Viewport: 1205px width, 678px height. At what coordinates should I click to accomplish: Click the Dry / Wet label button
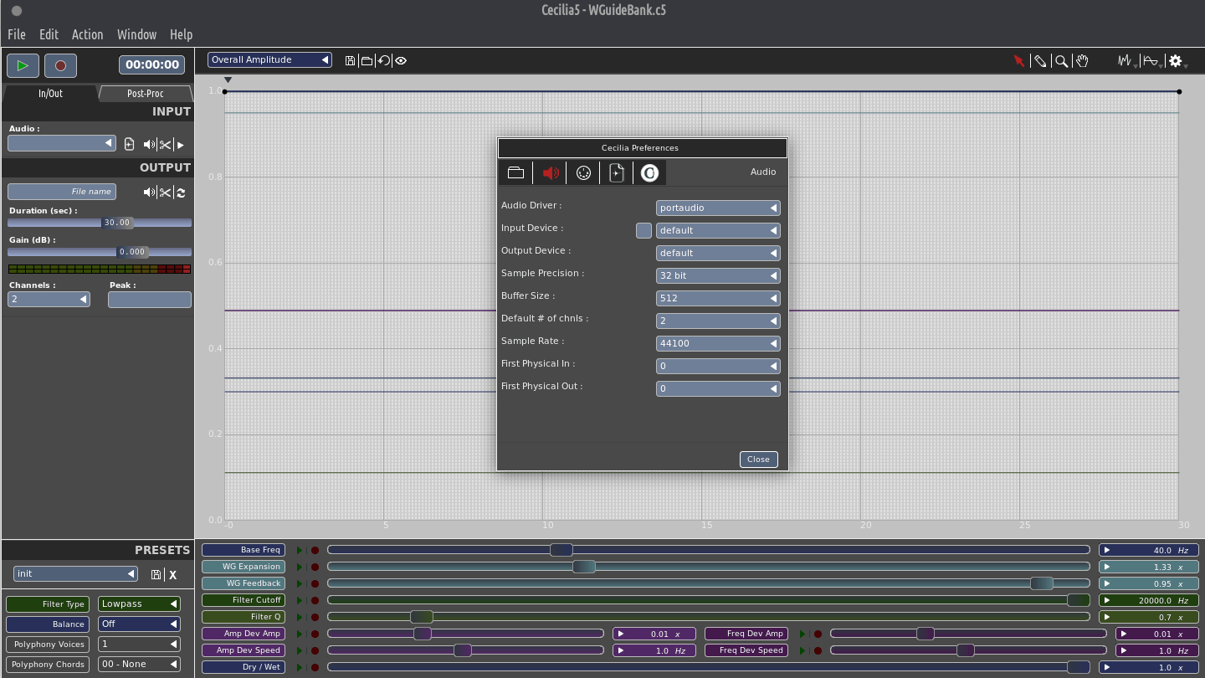[x=244, y=667]
